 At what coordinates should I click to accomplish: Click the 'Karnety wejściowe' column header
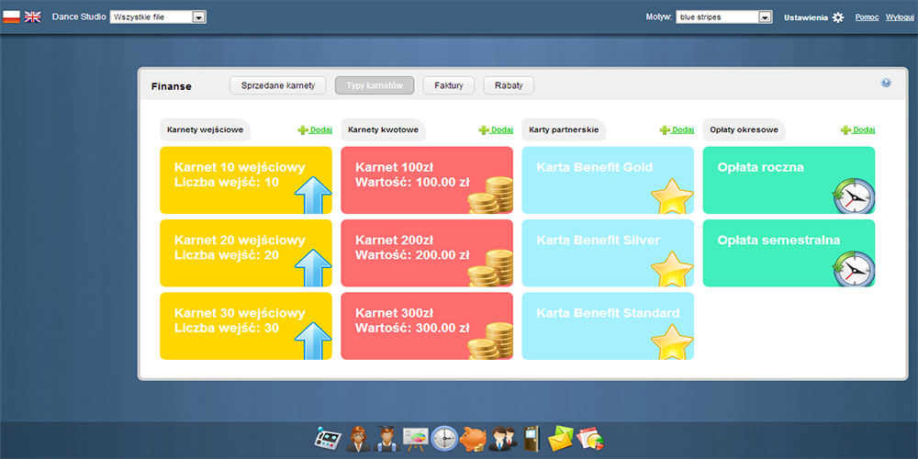205,130
